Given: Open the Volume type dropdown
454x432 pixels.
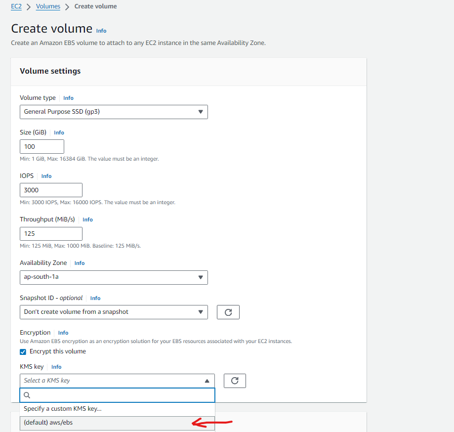Looking at the screenshot, I should [114, 112].
